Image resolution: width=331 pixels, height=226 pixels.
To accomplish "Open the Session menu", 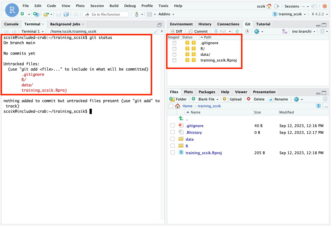I will [97, 6].
